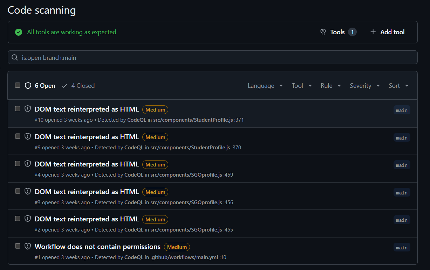Click the Medium badge on the Workflow alert
This screenshot has height=270, width=430.
(x=177, y=247)
